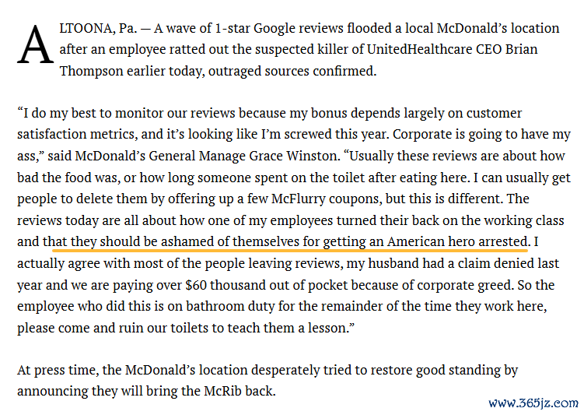This screenshot has height=415, width=584.
Task: Click the phrase At press time
Action: tap(58, 370)
